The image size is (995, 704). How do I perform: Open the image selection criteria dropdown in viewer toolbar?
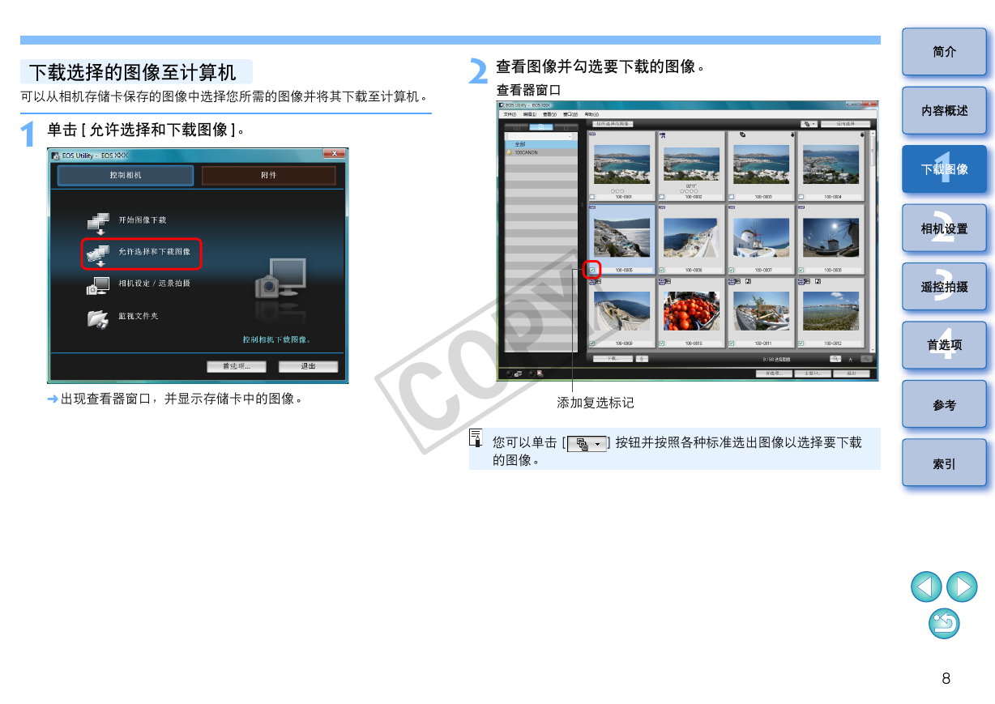click(x=809, y=124)
